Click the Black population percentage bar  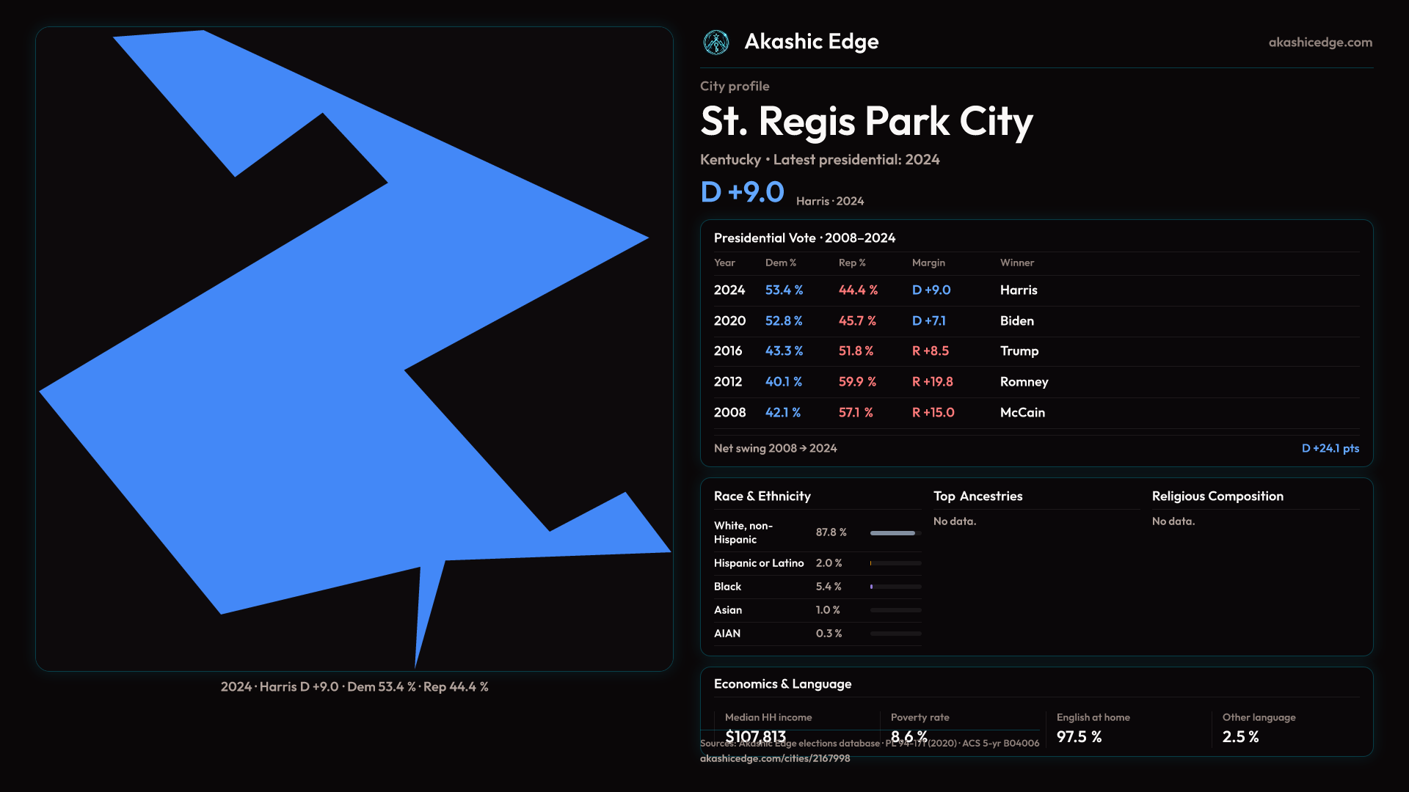pyautogui.click(x=895, y=587)
